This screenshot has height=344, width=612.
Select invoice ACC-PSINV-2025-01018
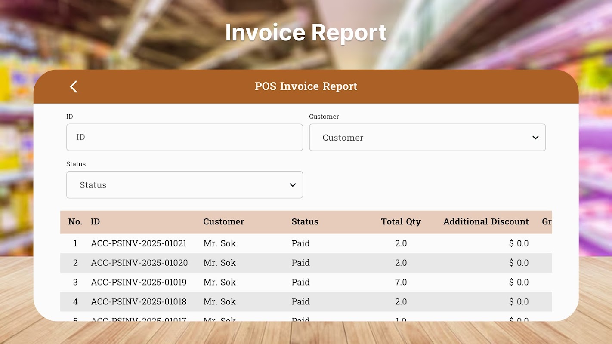click(x=139, y=302)
